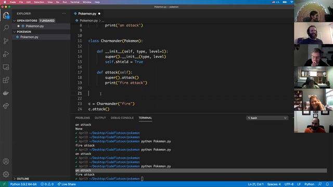This screenshot has width=333, height=187.
Task: Open the notifications bell in the status bar
Action: tap(327, 184)
